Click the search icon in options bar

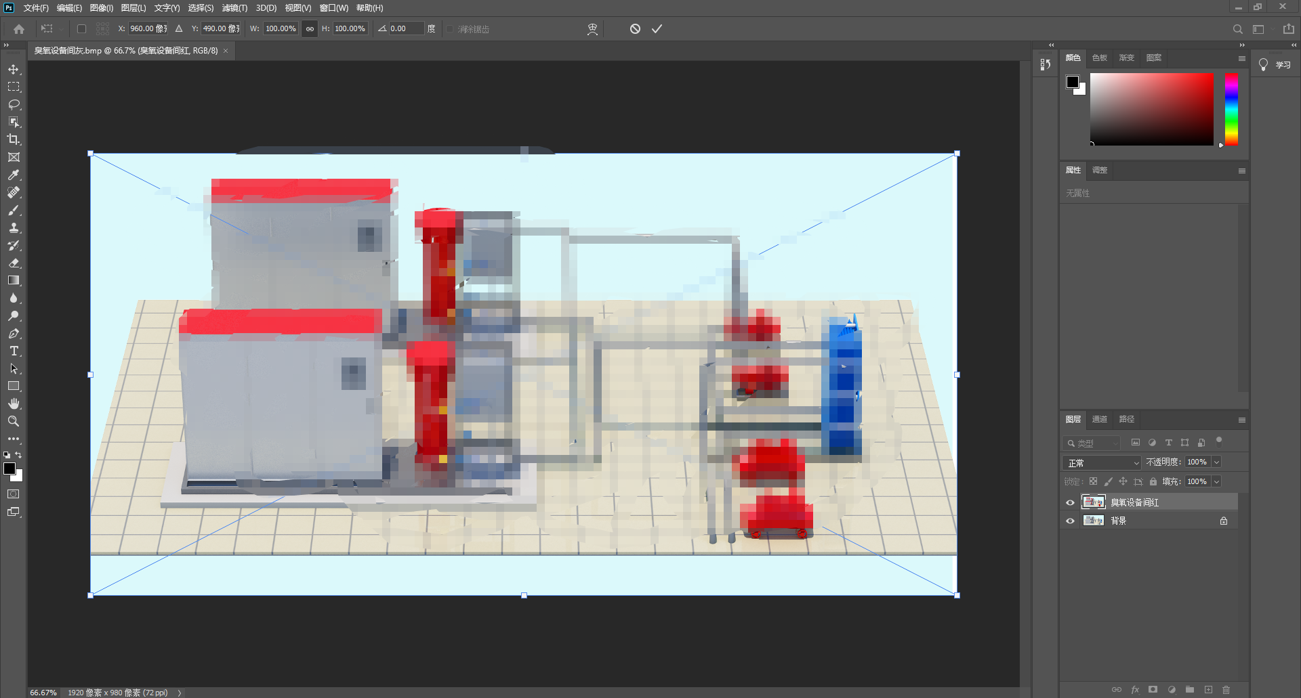[1237, 28]
